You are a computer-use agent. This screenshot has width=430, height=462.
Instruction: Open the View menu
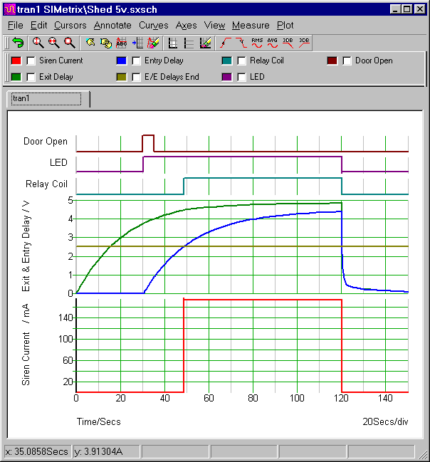[214, 26]
